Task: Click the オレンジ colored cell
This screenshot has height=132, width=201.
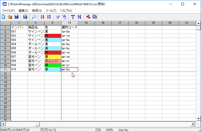Action: [x=53, y=61]
